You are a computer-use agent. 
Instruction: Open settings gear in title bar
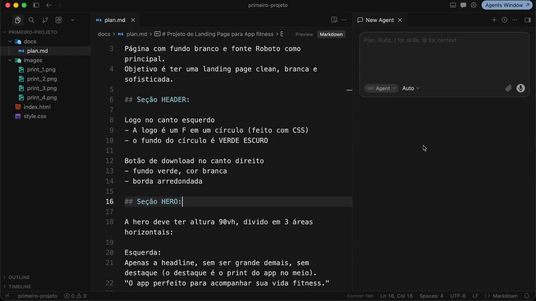[x=473, y=5]
